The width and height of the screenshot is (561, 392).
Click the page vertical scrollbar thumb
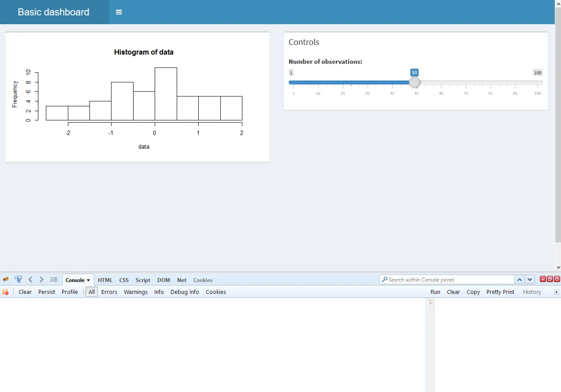click(558, 125)
